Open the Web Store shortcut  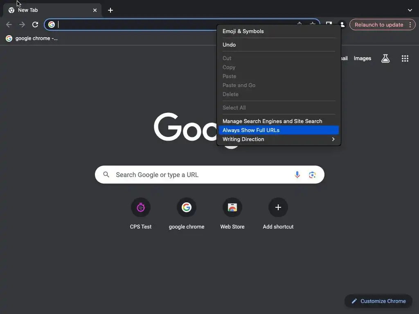[232, 213]
